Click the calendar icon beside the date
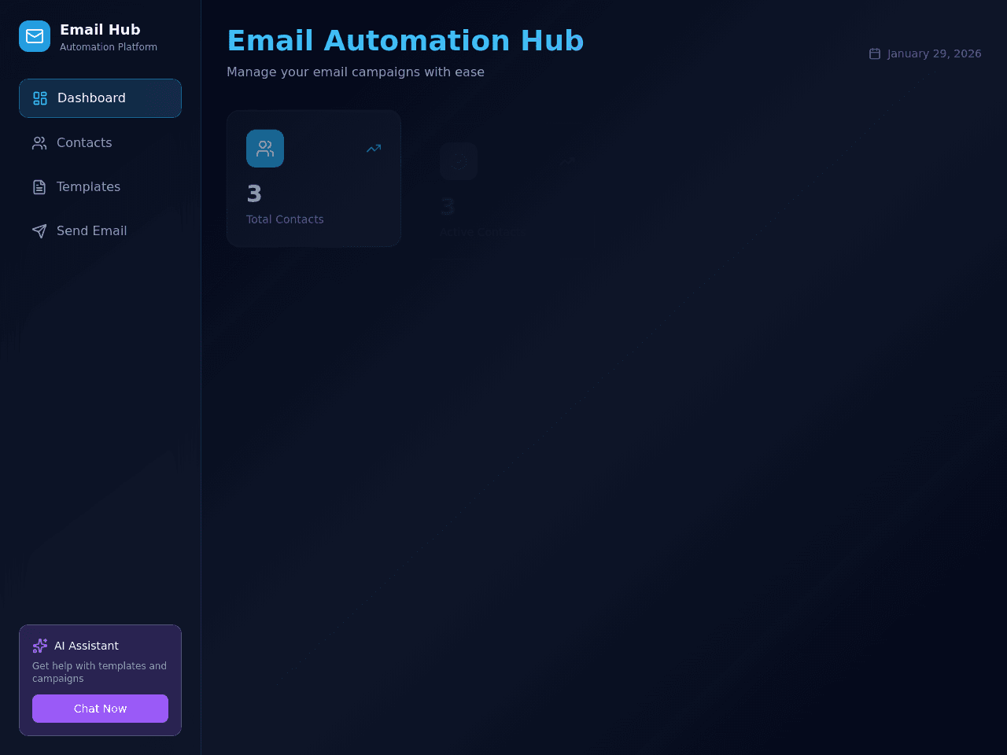 click(x=875, y=53)
